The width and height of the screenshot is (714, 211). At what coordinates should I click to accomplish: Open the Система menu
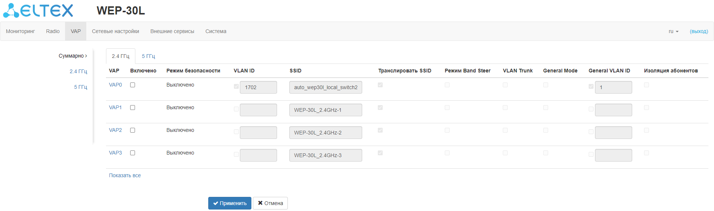point(216,32)
